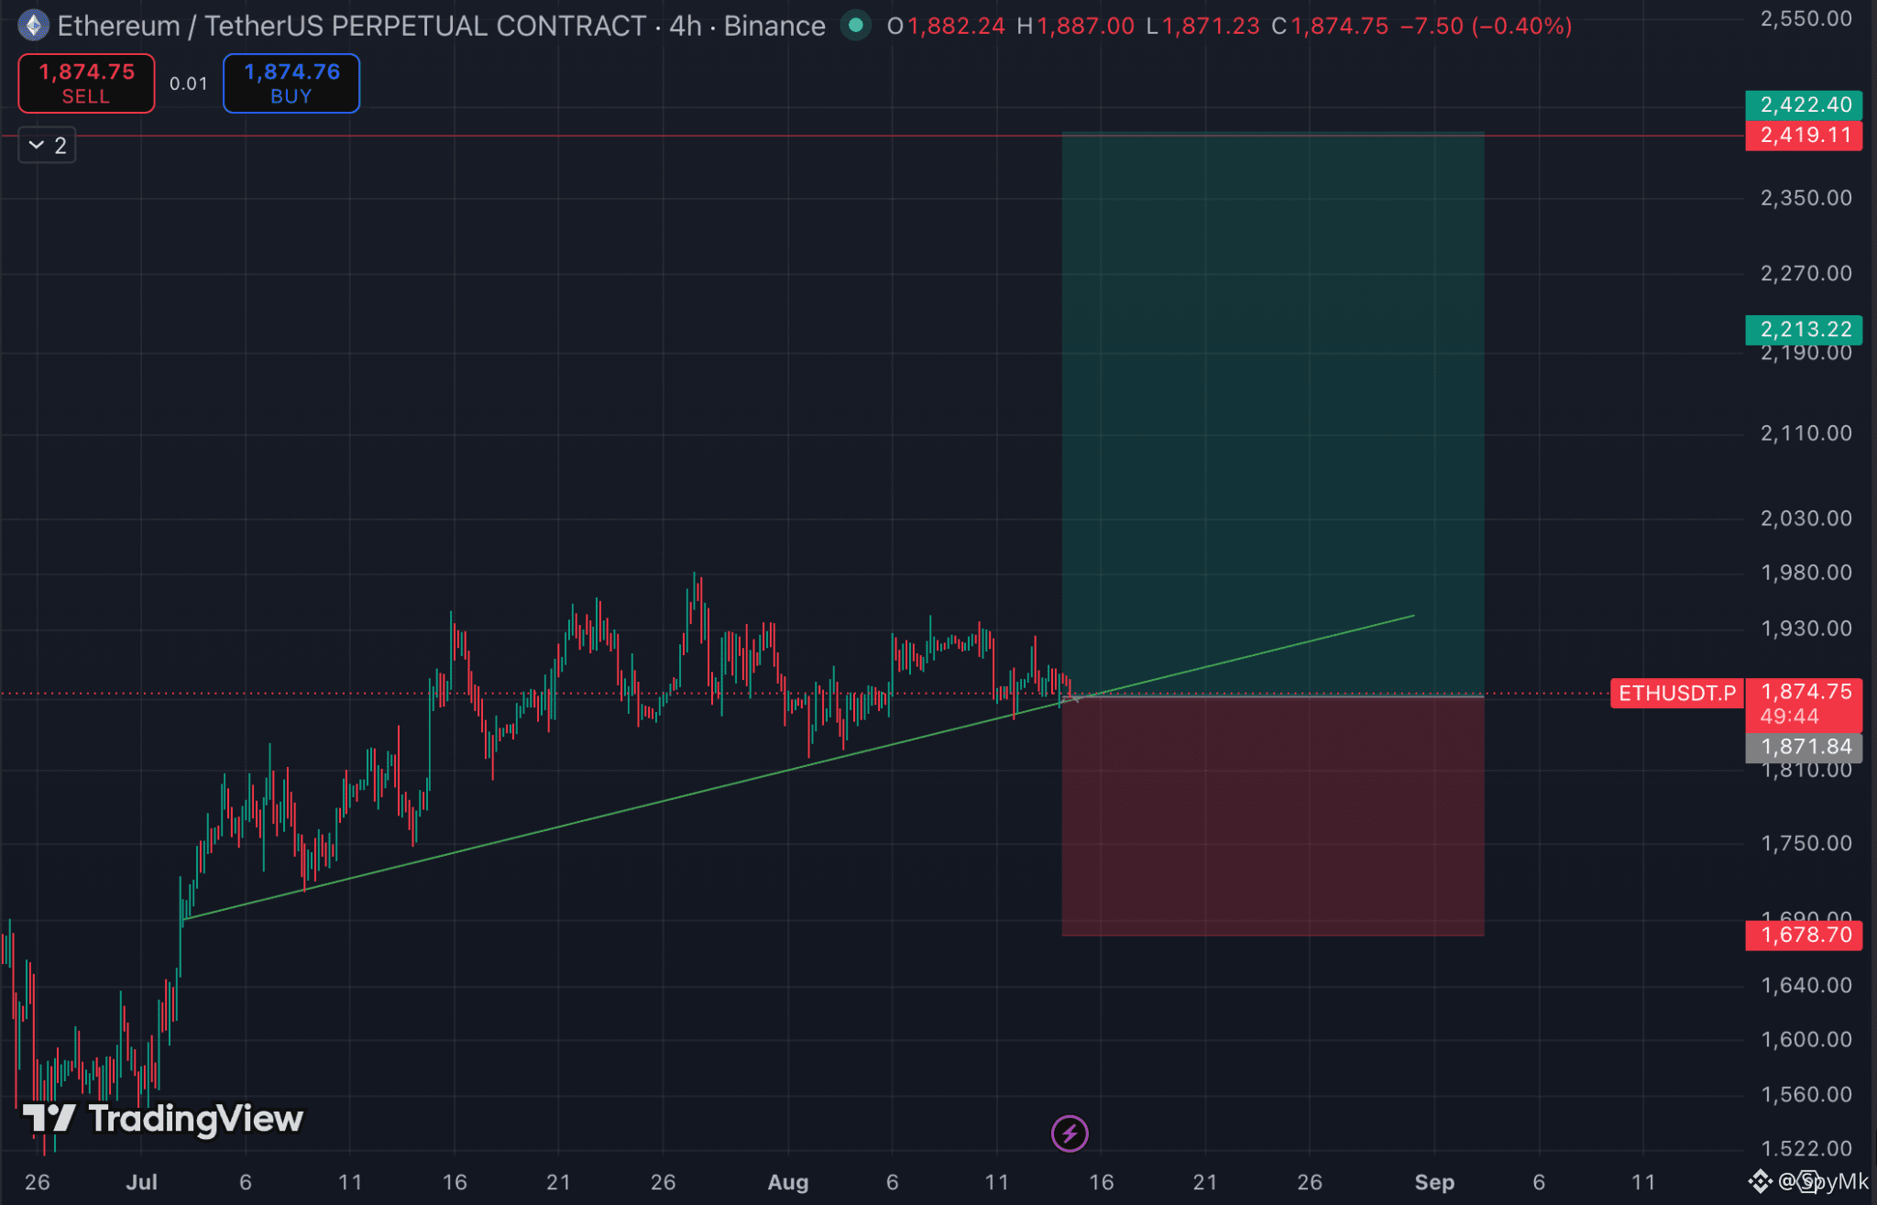Click the 1,560.00 price axis label
The image size is (1877, 1205).
1806,1094
